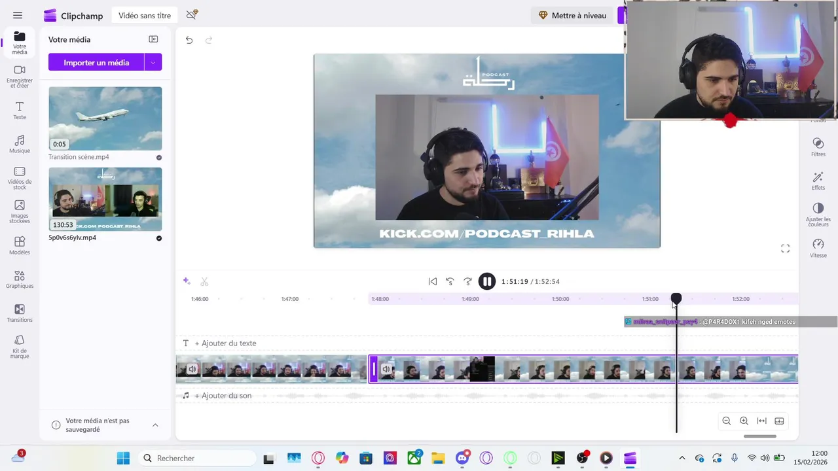Viewport: 838px width, 471px height.
Task: Open the Votre média sidebar tab
Action: click(20, 43)
